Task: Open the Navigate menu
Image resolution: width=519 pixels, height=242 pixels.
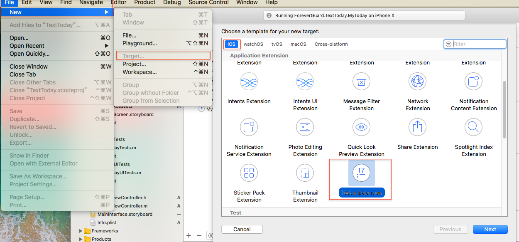Action: click(x=91, y=2)
